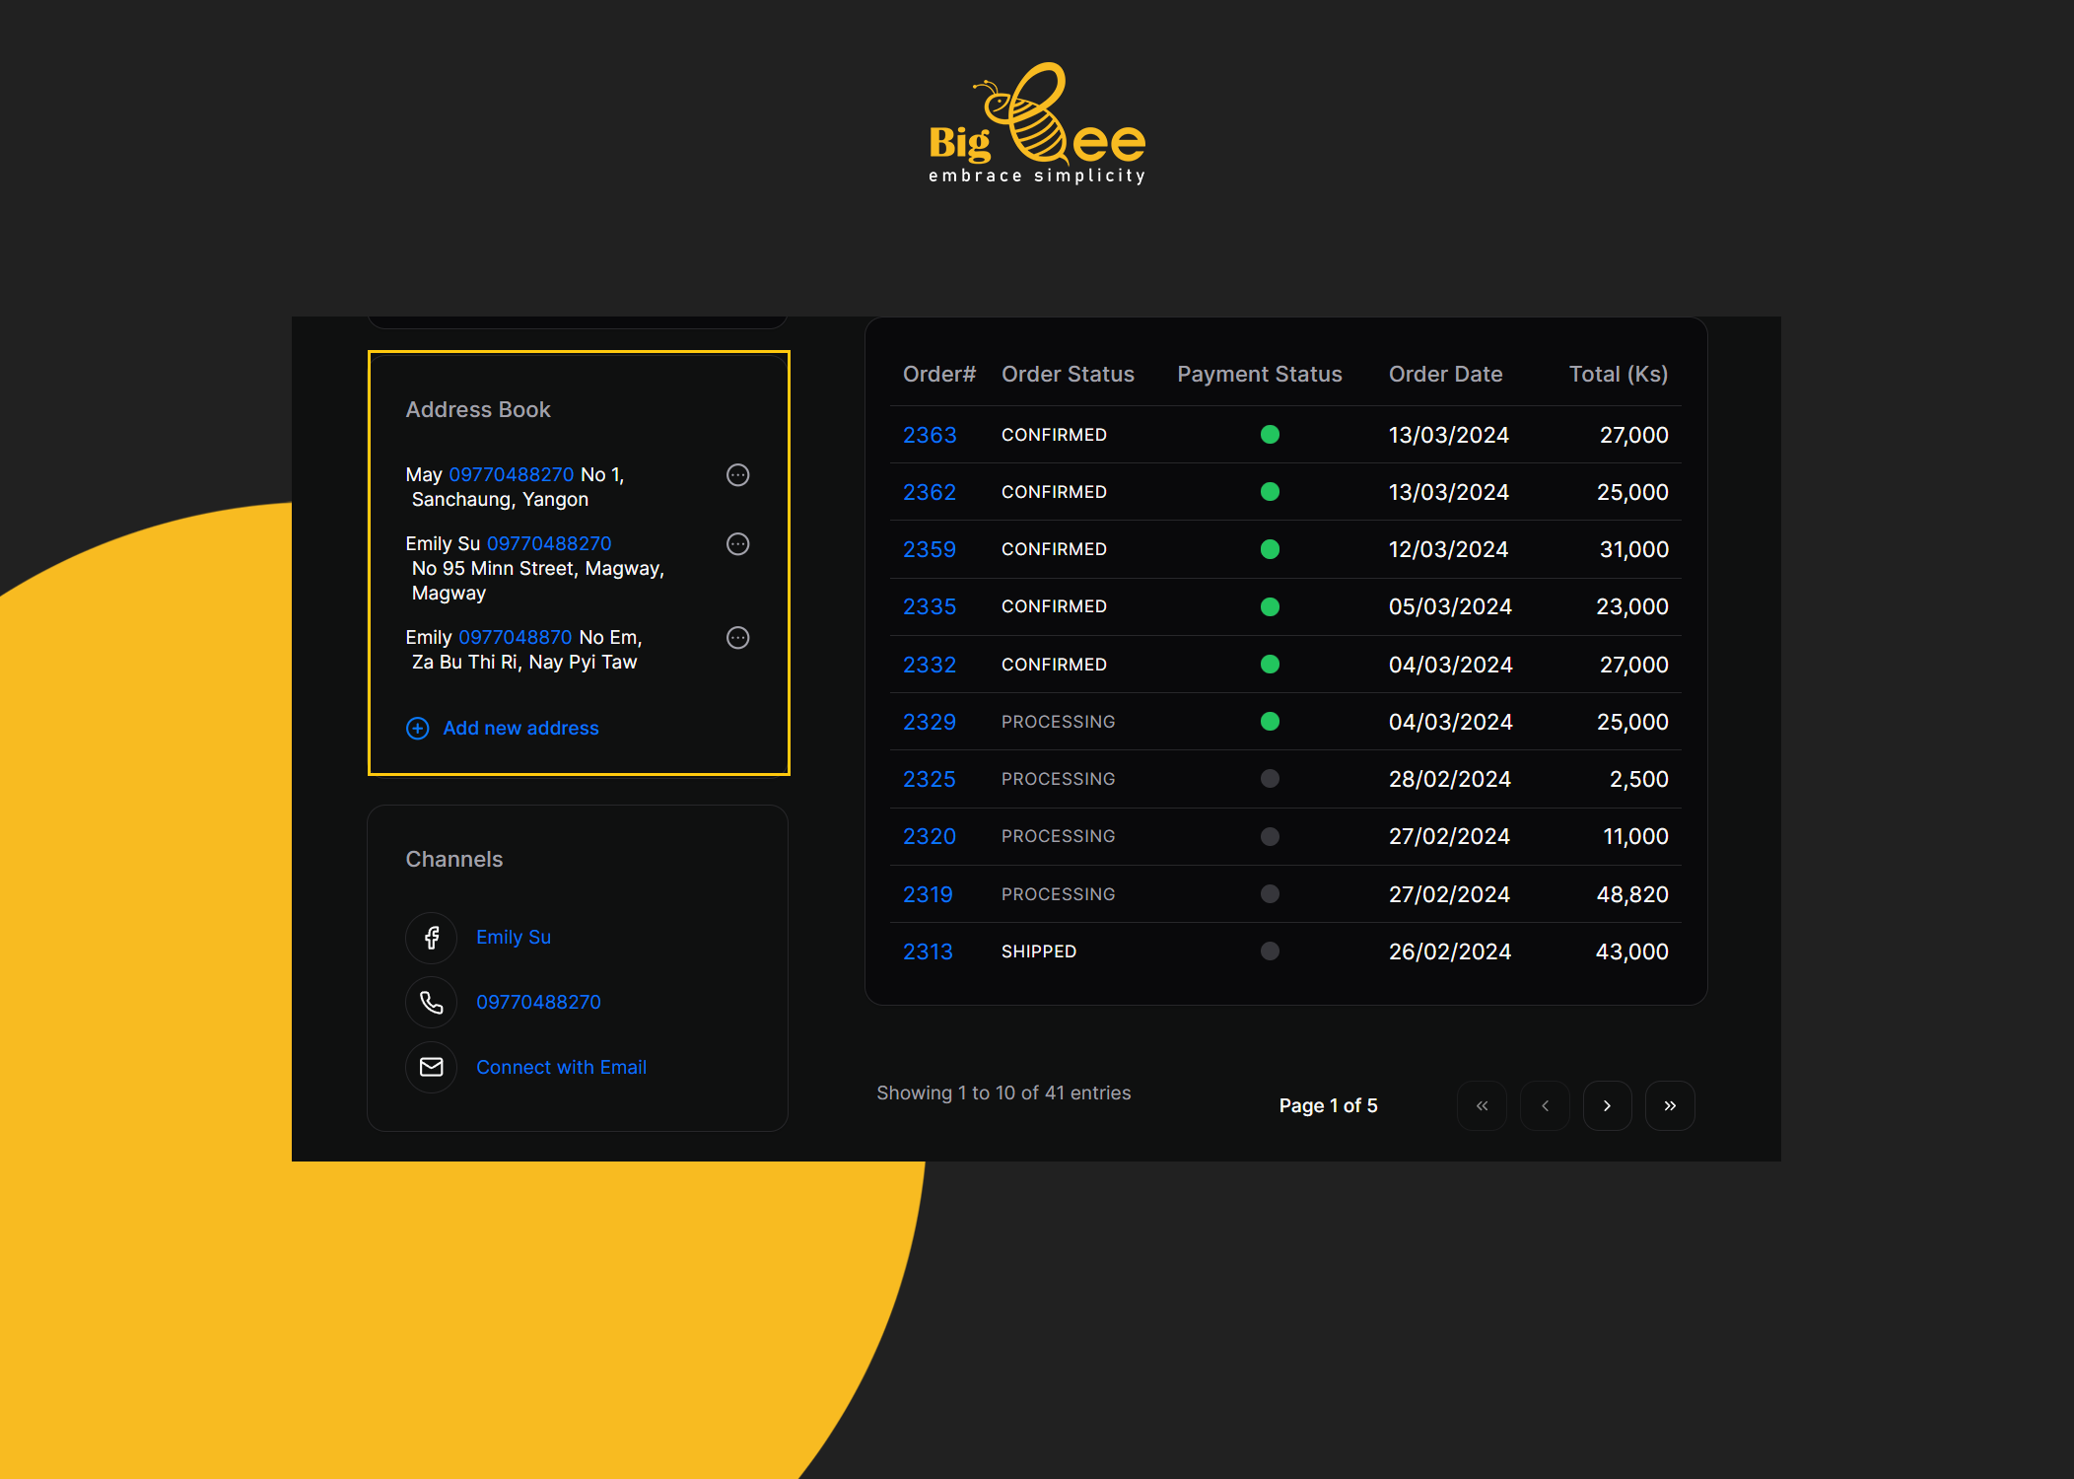Open options menu for May's Sanchaung address

(737, 475)
